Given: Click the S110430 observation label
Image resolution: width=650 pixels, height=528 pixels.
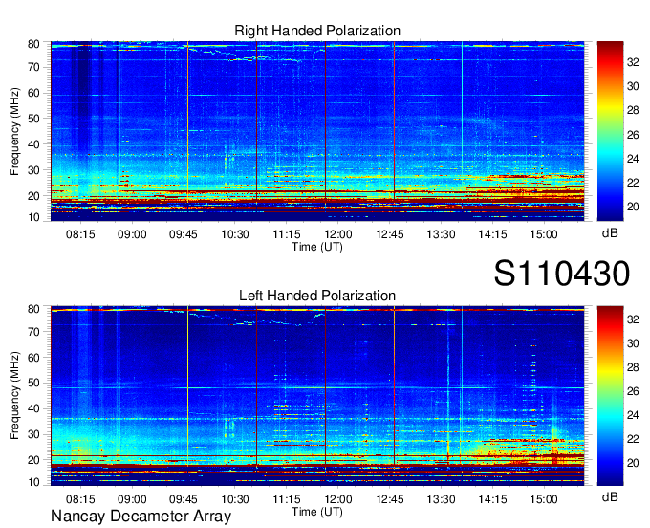Looking at the screenshot, I should (x=562, y=274).
